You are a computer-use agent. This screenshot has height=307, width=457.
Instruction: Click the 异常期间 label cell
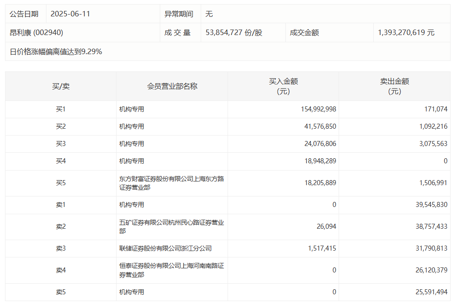(178, 14)
